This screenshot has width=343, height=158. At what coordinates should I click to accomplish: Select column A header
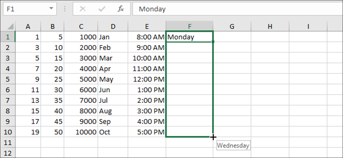(x=28, y=27)
